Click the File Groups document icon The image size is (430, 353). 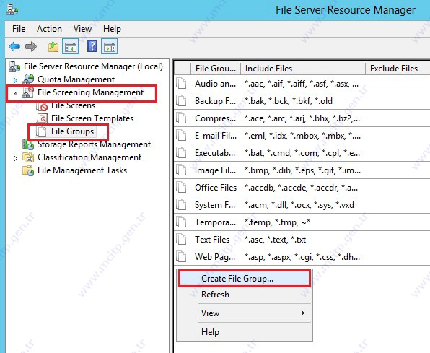coord(41,131)
